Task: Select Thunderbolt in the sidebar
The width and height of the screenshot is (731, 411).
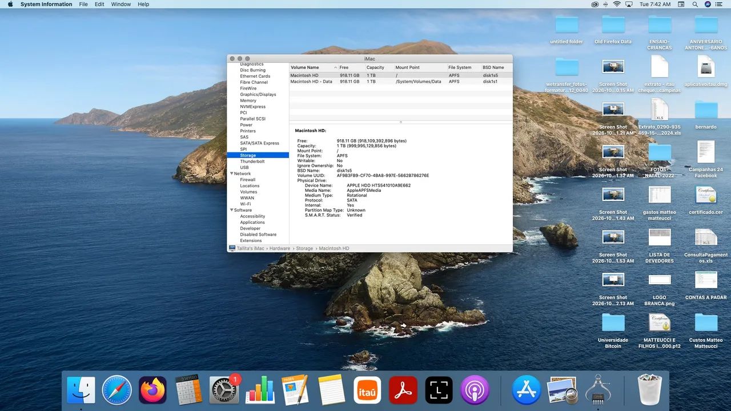Action: tap(252, 162)
